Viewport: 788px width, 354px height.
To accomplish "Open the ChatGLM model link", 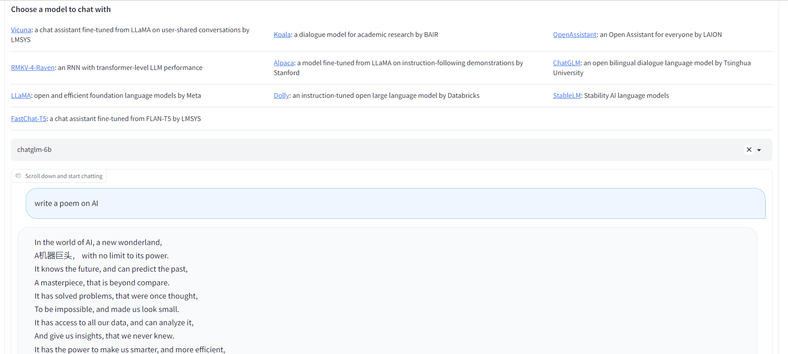I will point(567,63).
